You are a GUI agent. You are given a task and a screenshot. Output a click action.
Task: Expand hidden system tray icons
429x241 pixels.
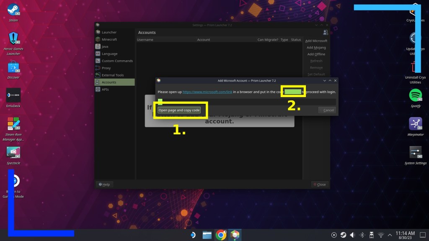tap(390, 235)
